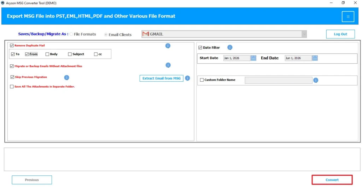Toggle the From duplicate criteria checkbox
Image resolution: width=362 pixels, height=193 pixels.
click(27, 54)
